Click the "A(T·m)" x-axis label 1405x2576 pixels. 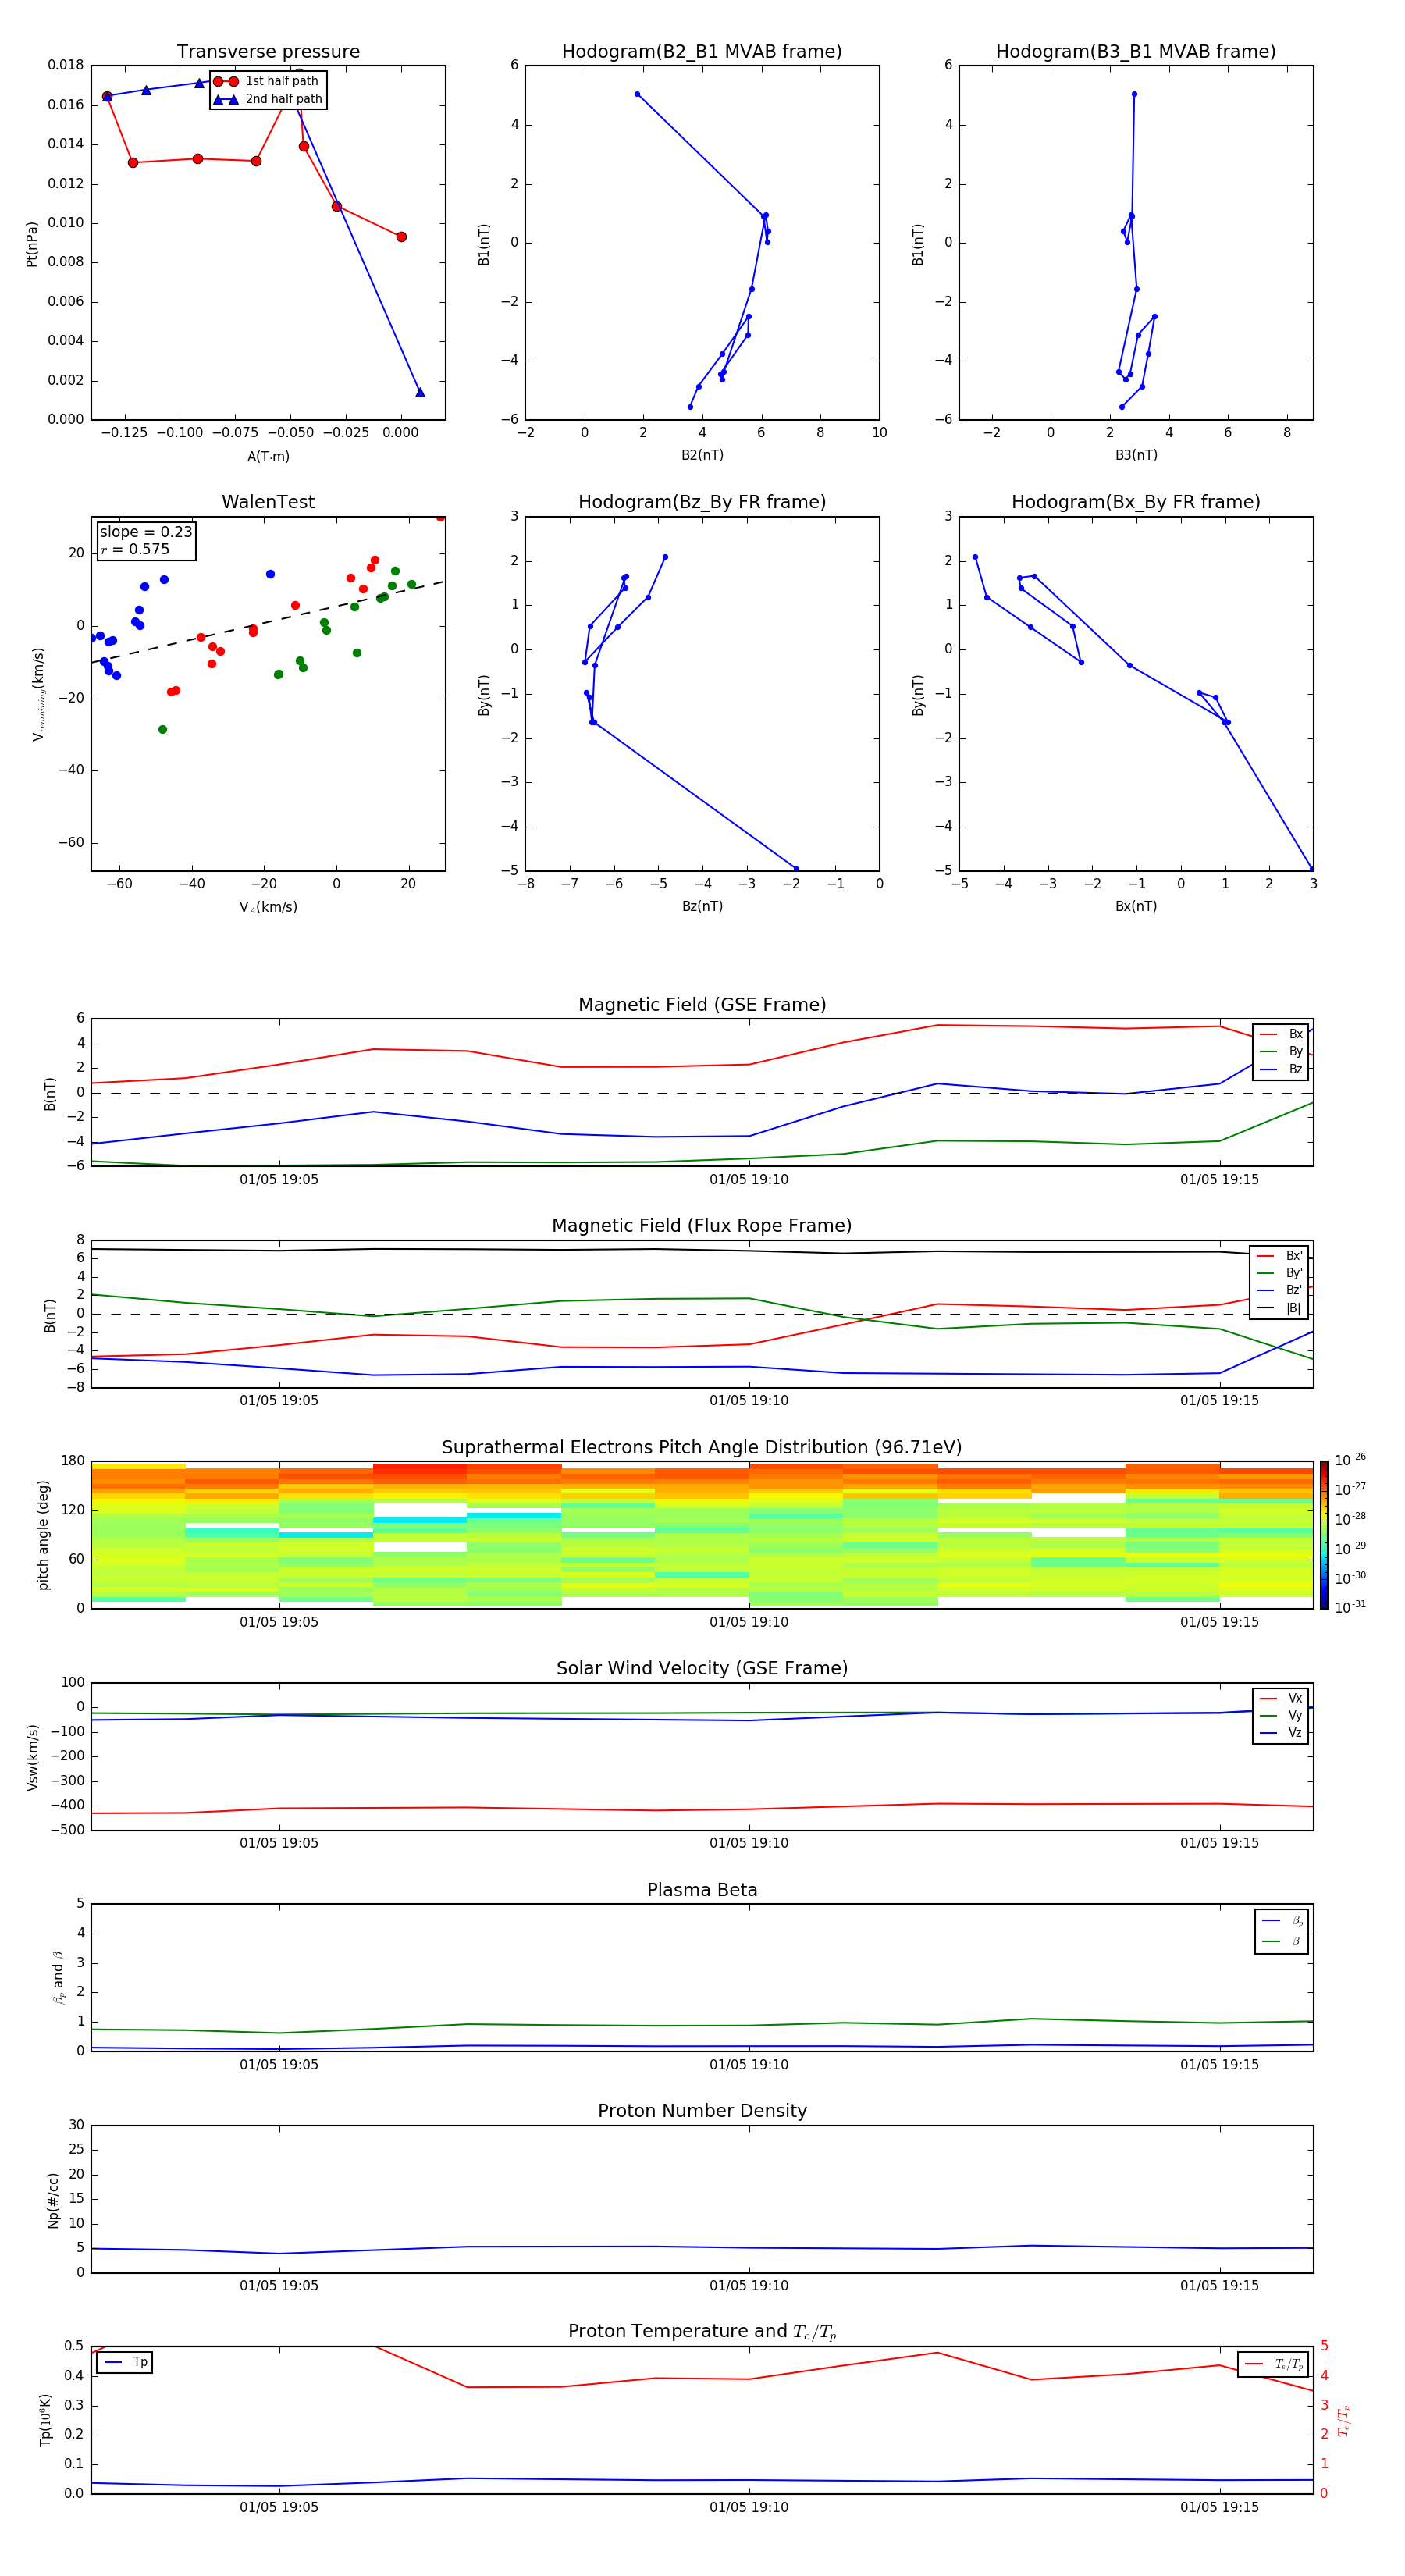(268, 457)
